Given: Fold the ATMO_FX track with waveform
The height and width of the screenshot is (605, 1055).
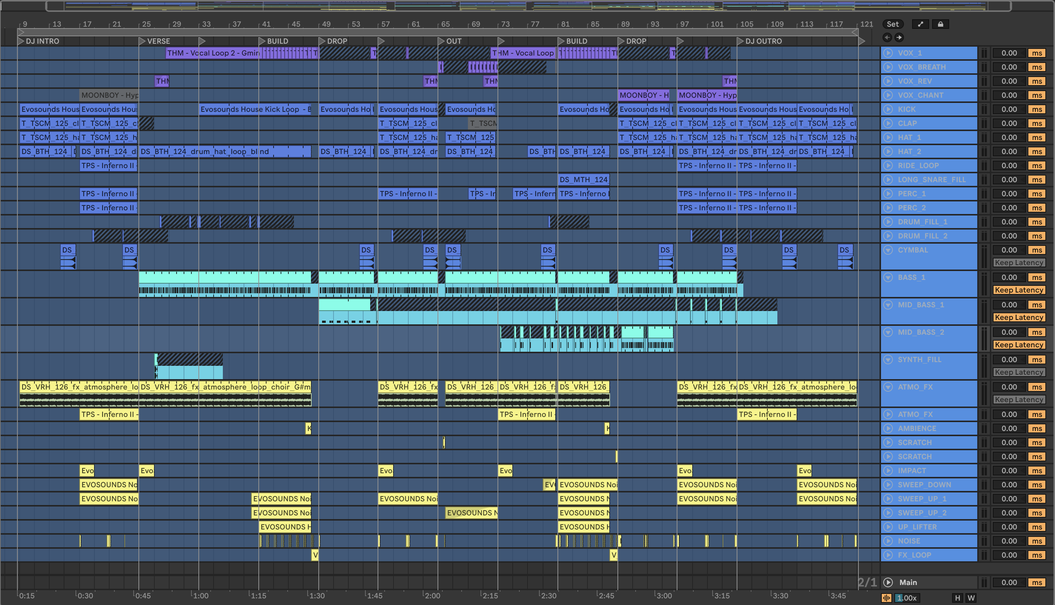Looking at the screenshot, I should click(x=888, y=387).
